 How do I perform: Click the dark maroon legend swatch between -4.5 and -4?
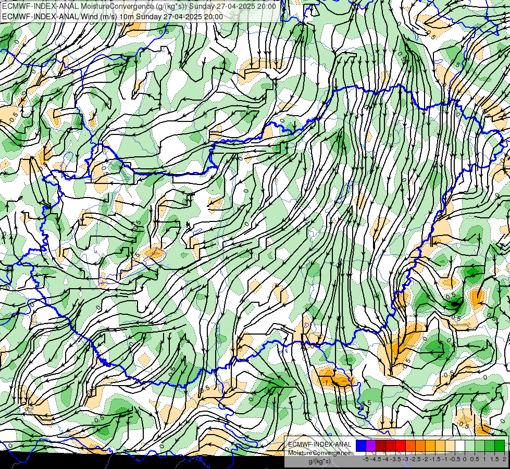tap(381, 446)
